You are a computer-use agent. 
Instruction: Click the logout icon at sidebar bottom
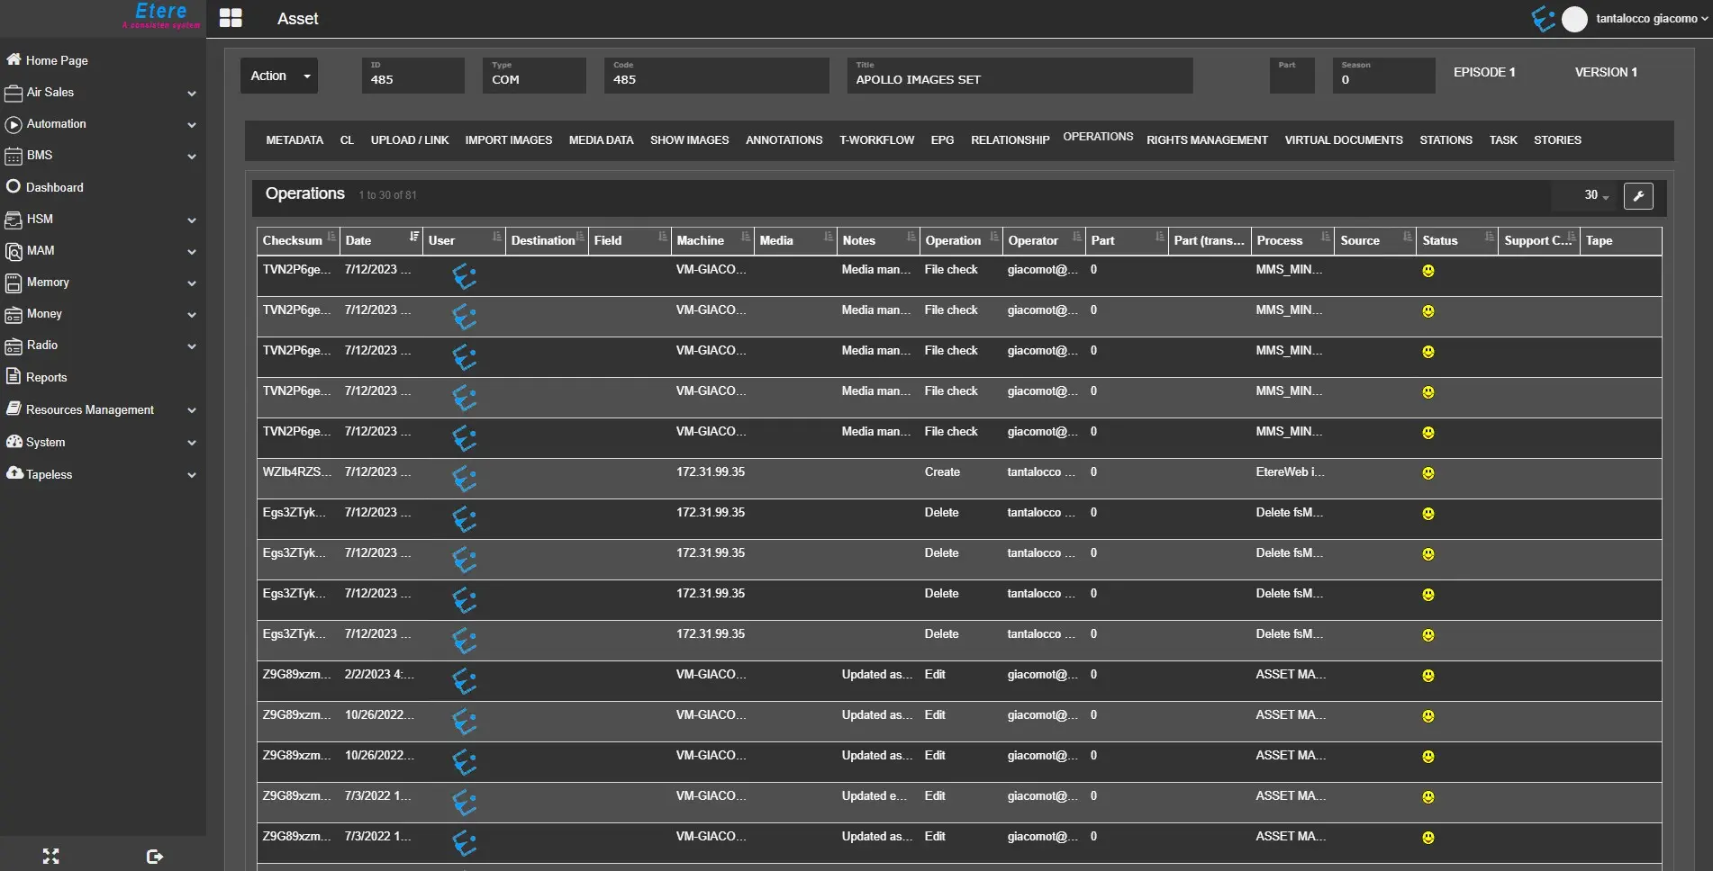154,856
